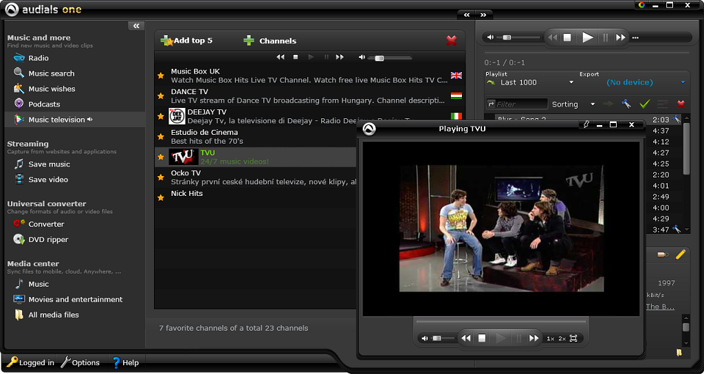The height and width of the screenshot is (374, 704).
Task: Open the Last 1000 playlist dropdown
Action: pos(530,82)
